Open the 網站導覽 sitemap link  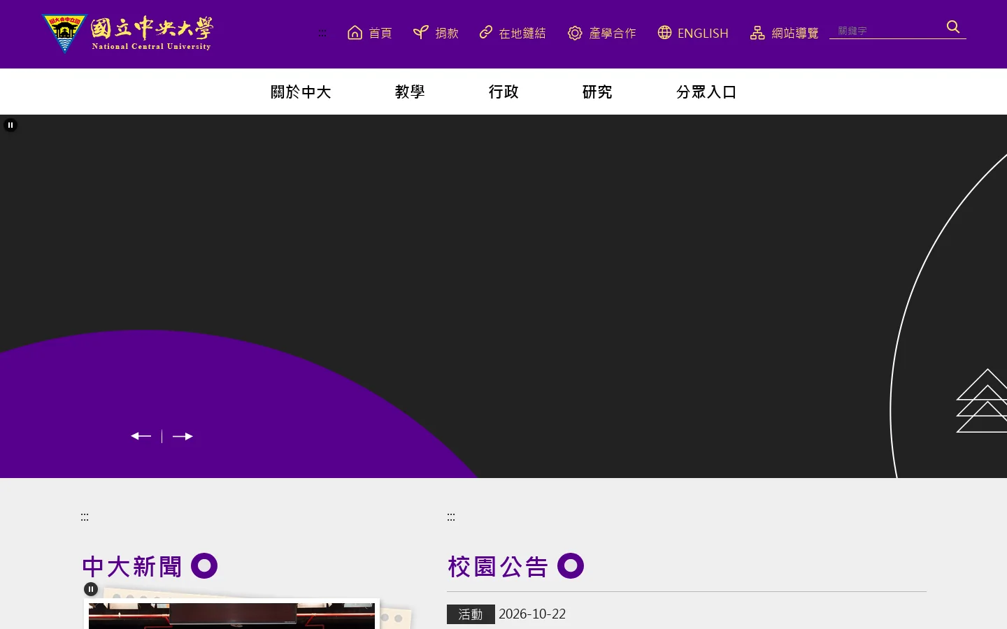(x=784, y=33)
